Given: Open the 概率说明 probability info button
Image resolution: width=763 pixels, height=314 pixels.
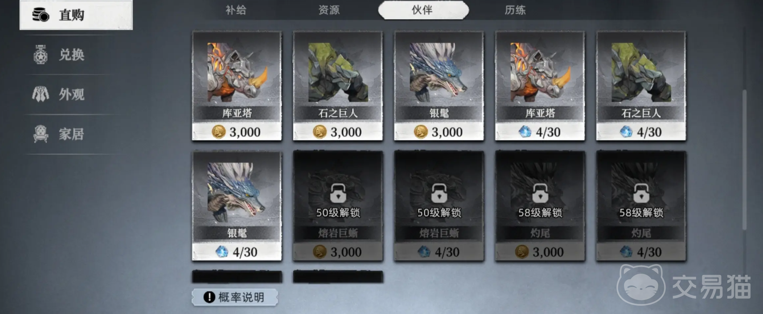Looking at the screenshot, I should click(x=234, y=297).
